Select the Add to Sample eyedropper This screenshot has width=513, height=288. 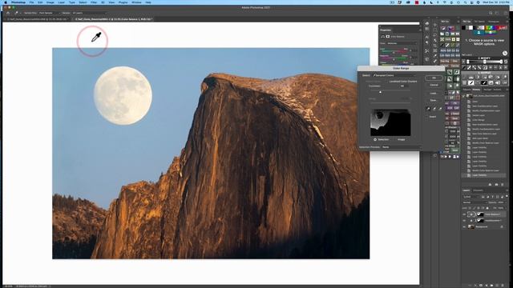(x=434, y=109)
